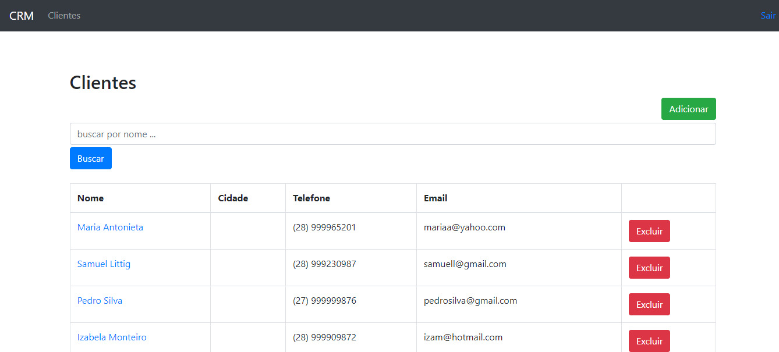
Task: Delete Samuel Littig with Excluir
Action: pos(649,268)
